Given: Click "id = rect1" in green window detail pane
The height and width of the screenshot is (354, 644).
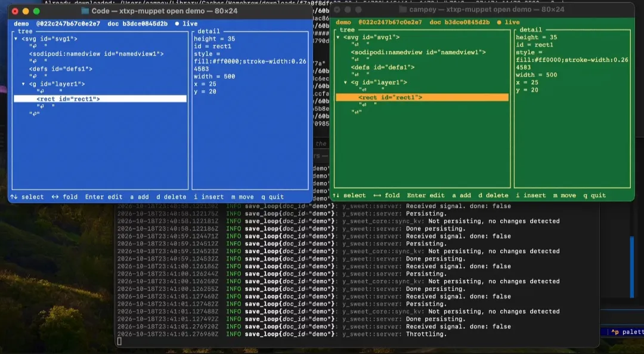Looking at the screenshot, I should click(x=534, y=45).
